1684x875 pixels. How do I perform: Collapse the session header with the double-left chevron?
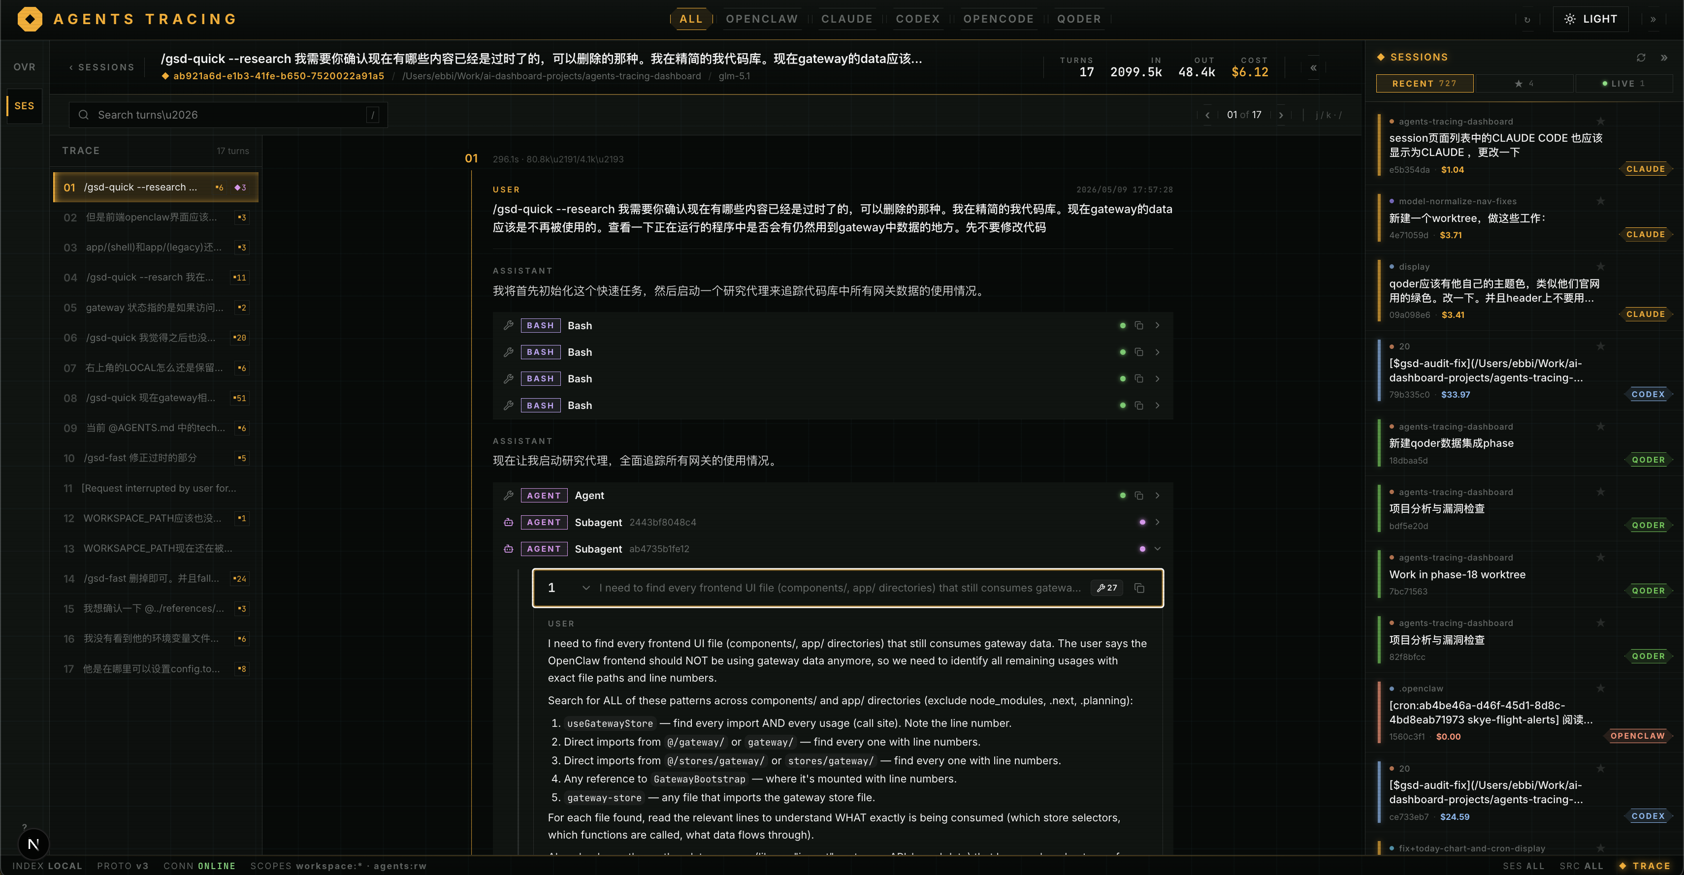[x=1313, y=68]
